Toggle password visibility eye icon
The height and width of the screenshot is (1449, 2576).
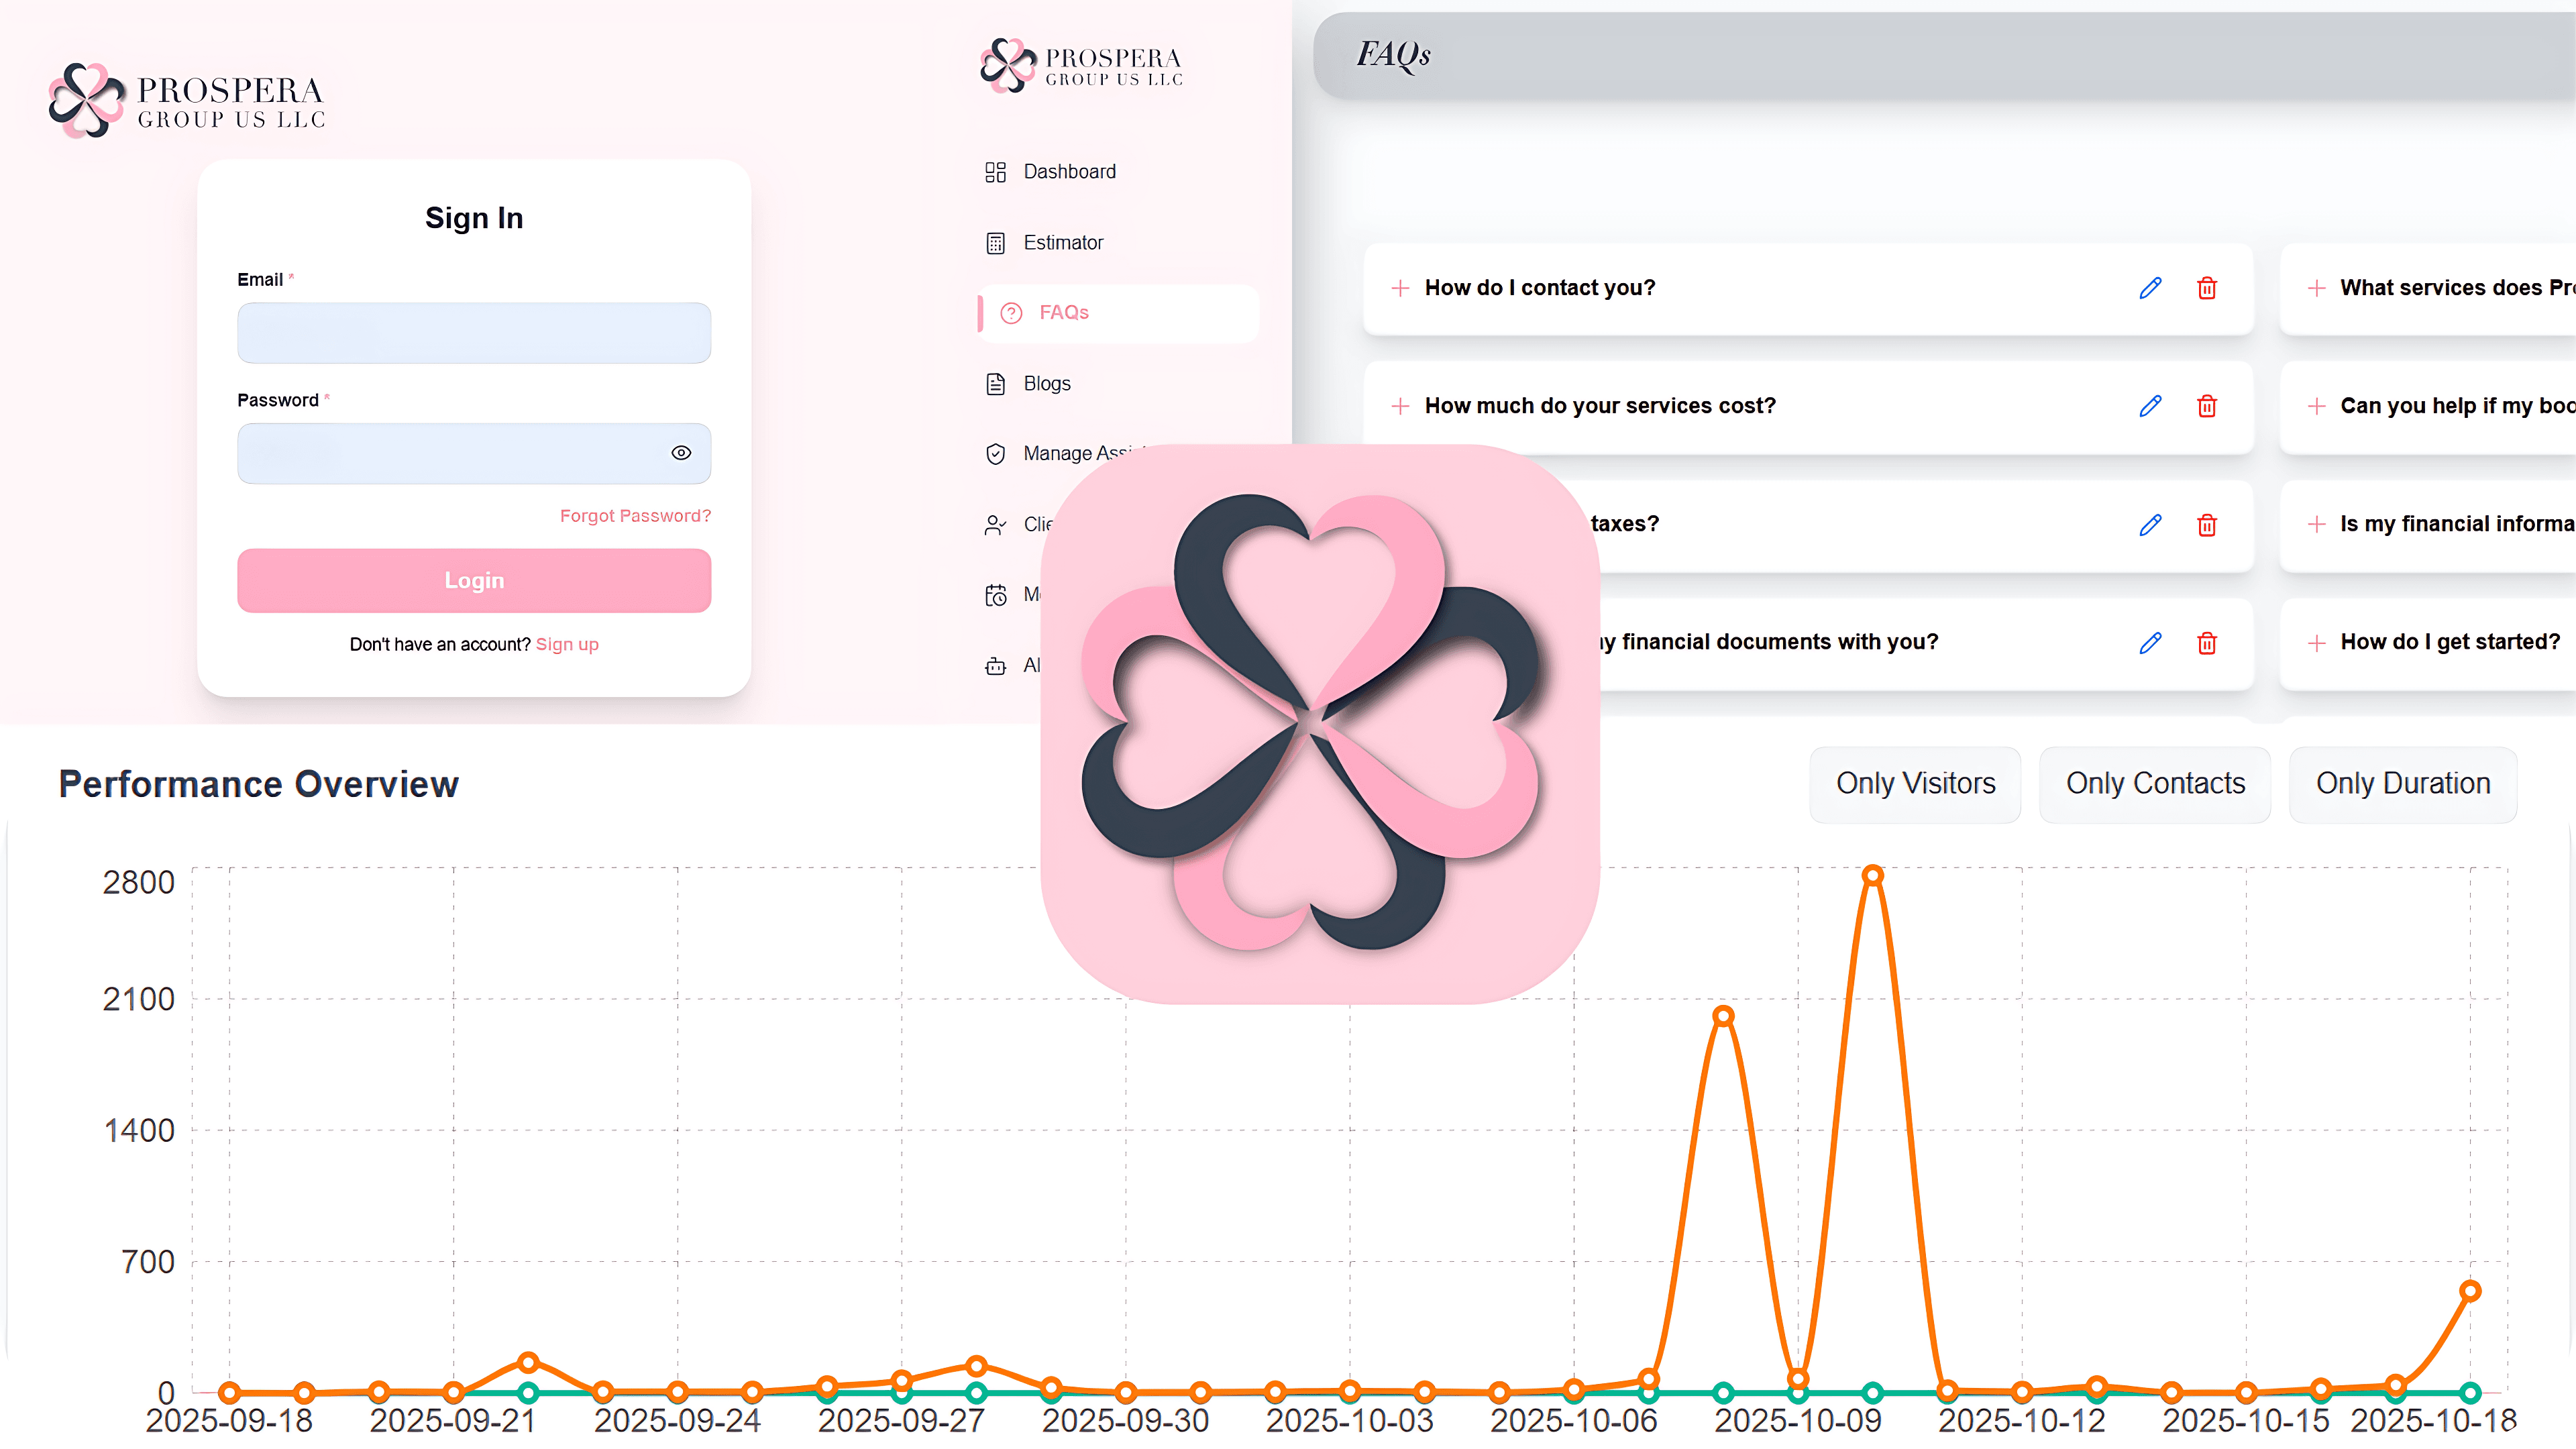point(681,453)
